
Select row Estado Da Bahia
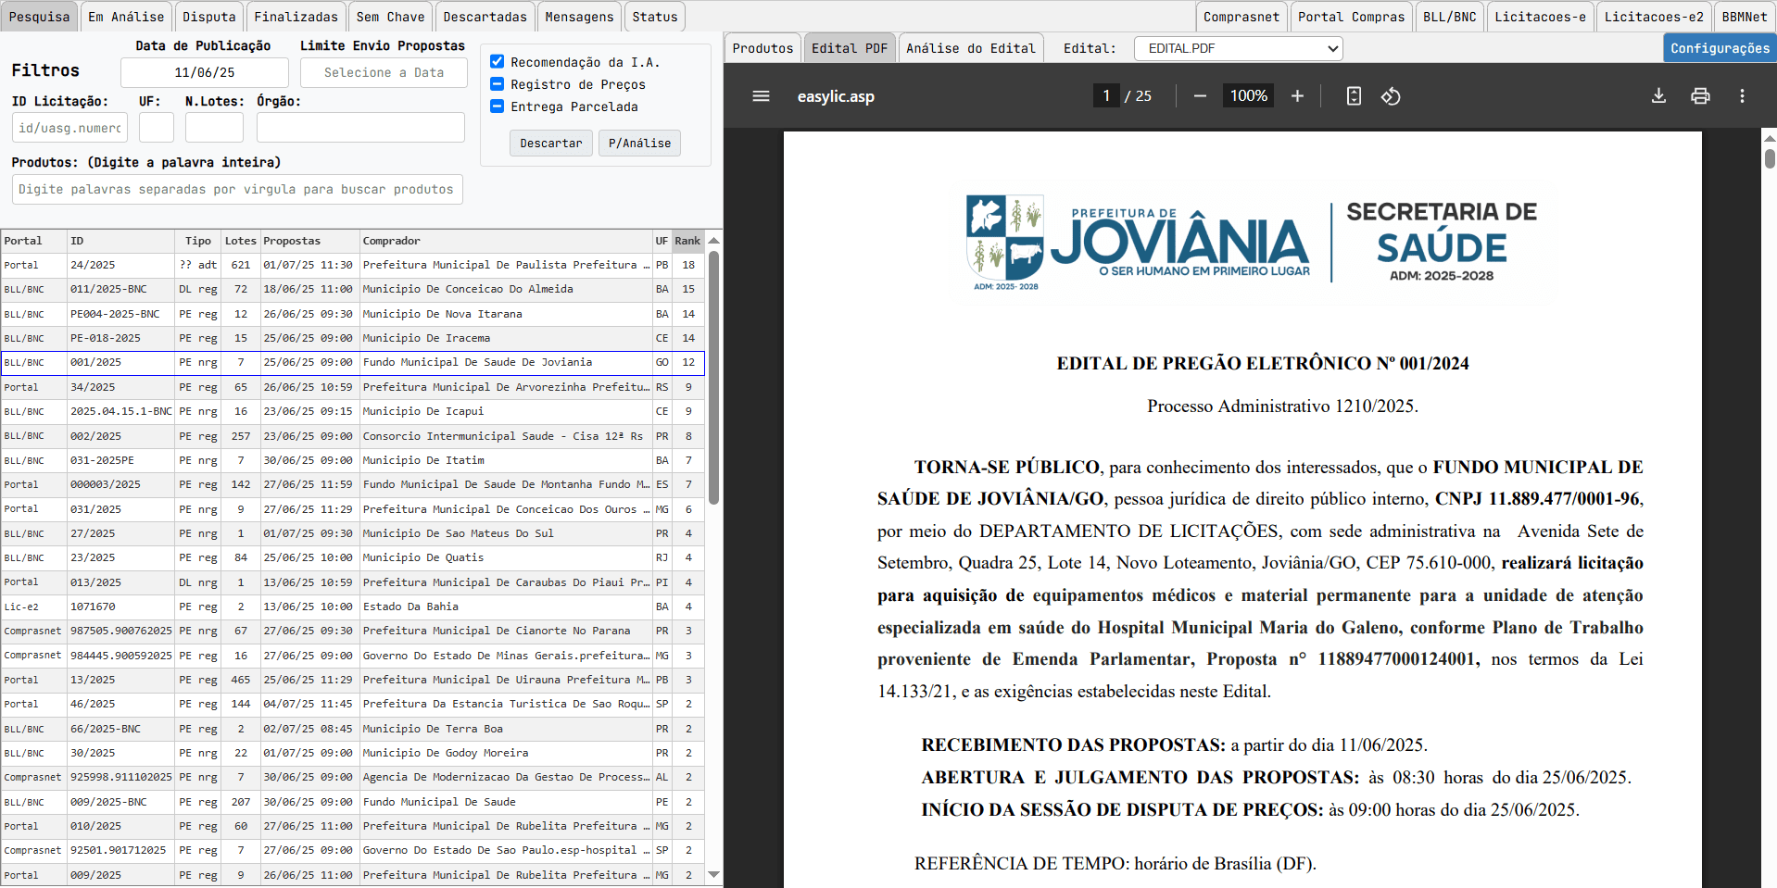point(353,607)
